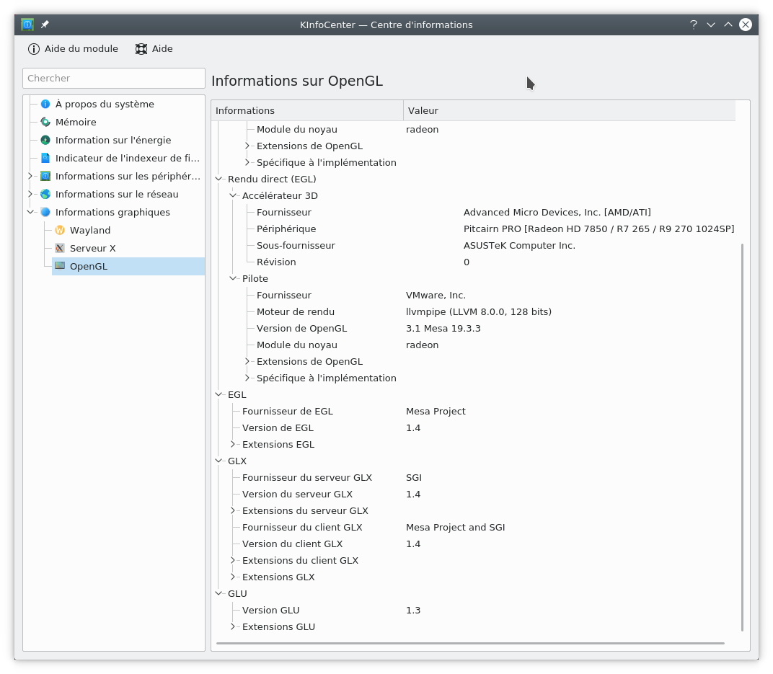Collapse the GLX section
Image resolution: width=773 pixels, height=674 pixels.
(219, 461)
